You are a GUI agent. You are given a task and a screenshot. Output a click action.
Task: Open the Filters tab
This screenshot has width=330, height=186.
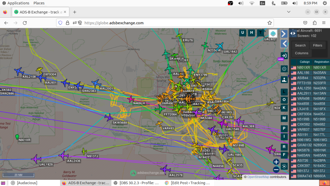tap(317, 45)
